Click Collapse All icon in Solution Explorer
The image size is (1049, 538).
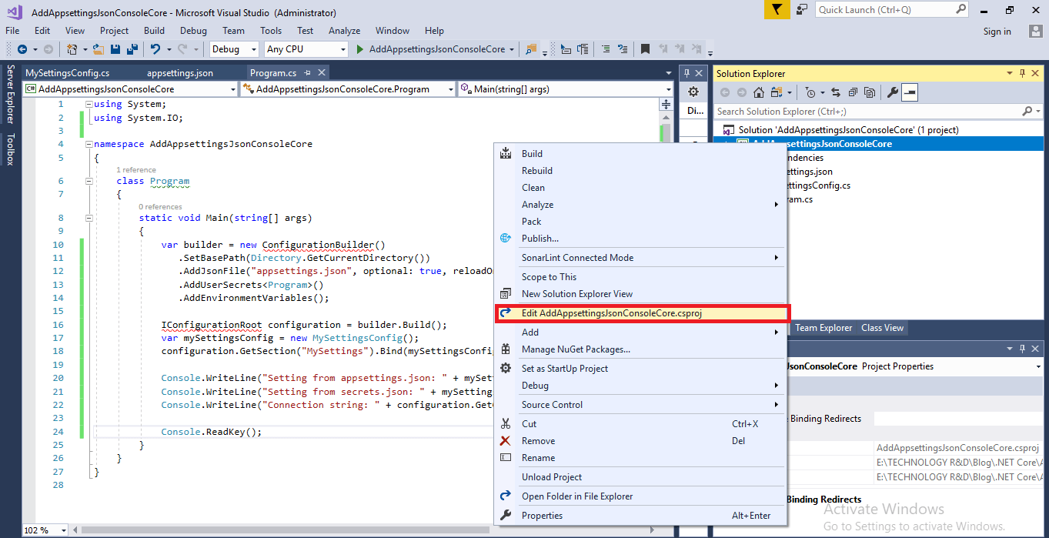853,92
